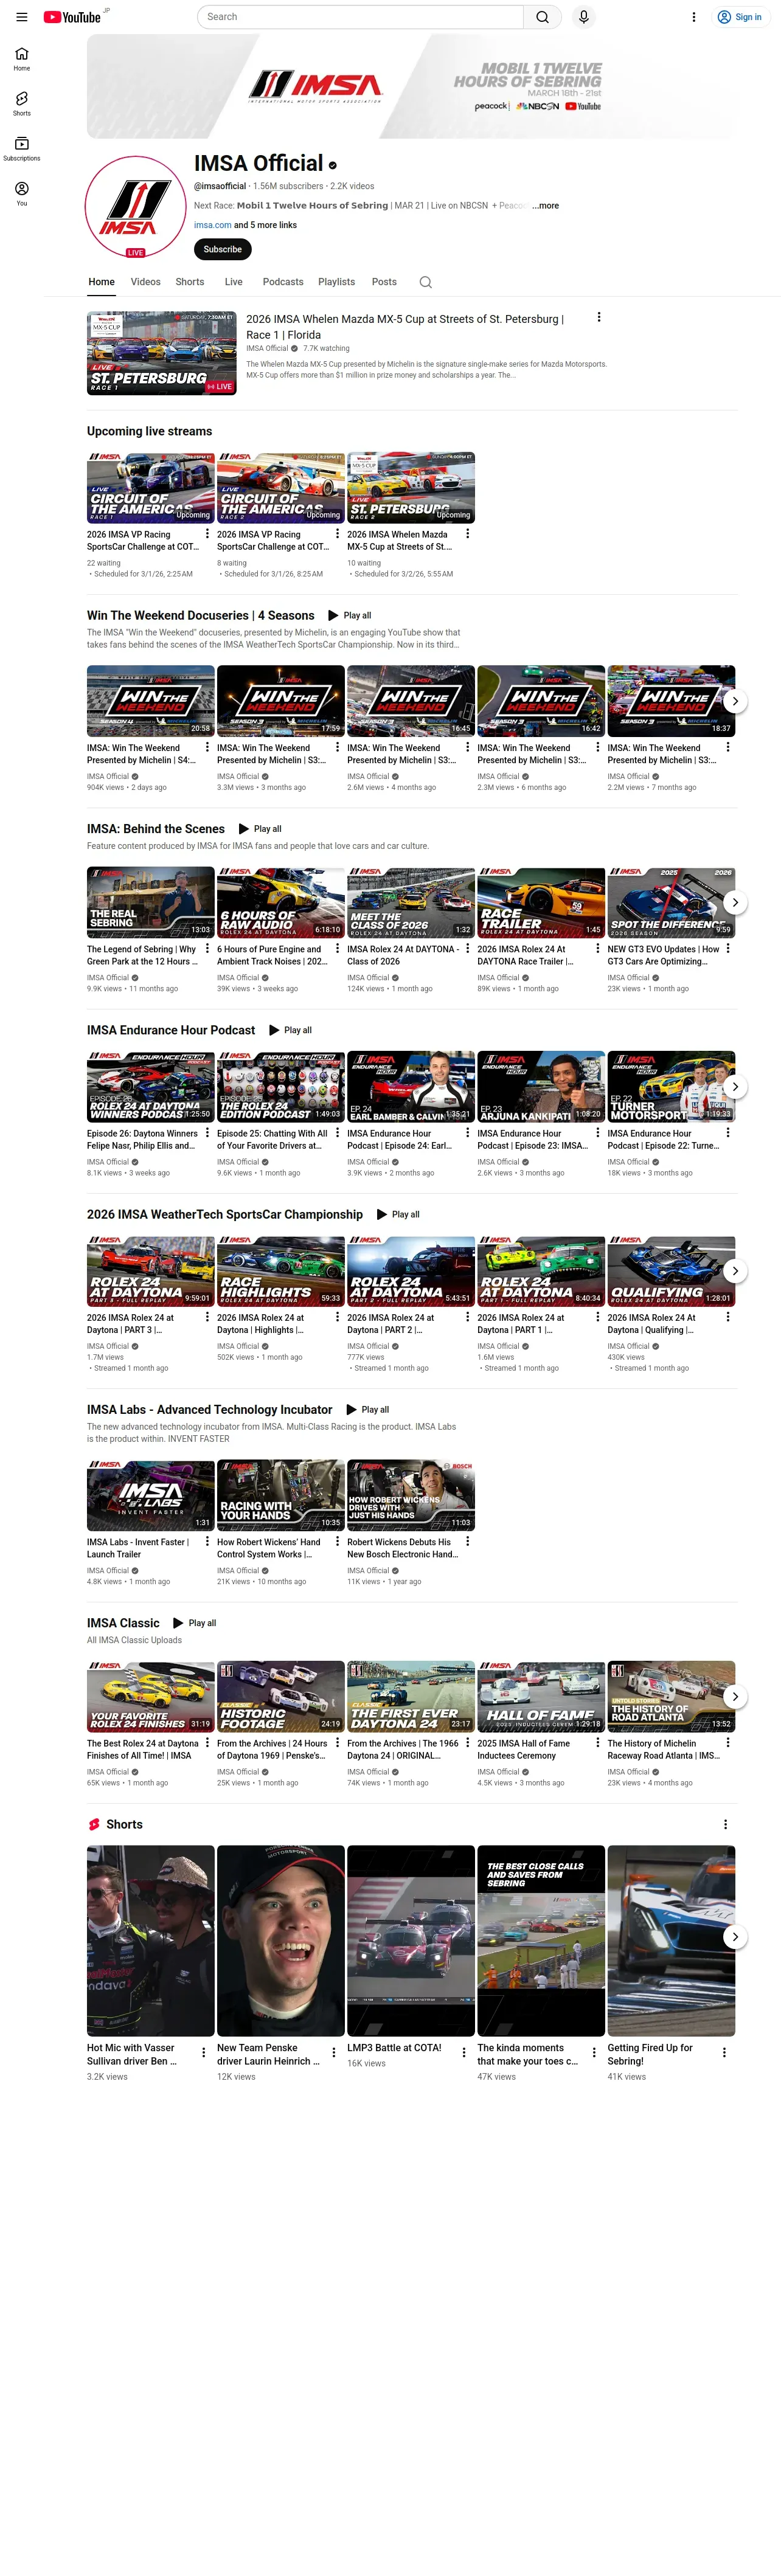The height and width of the screenshot is (2576, 781).
Task: Open The Best Close Calls Sebring short
Action: (541, 1940)
